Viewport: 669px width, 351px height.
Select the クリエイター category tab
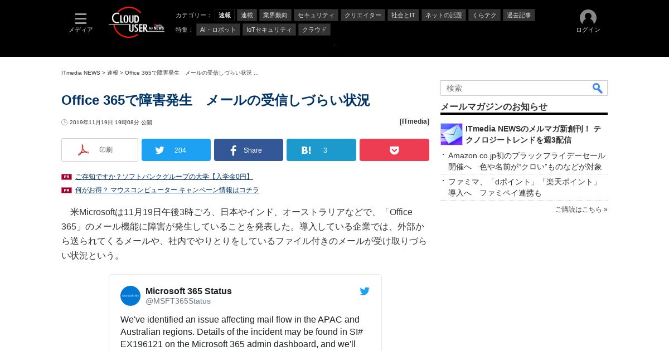coord(363,15)
